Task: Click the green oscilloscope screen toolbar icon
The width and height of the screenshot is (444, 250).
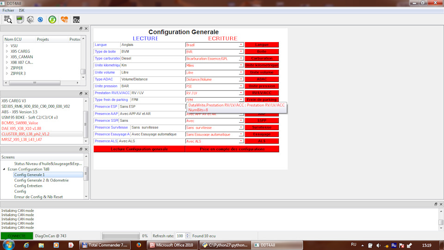Action: click(x=20, y=19)
